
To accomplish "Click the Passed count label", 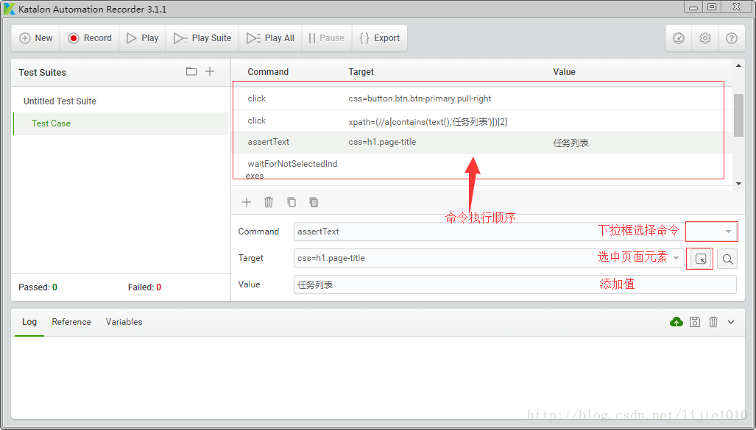I will pyautogui.click(x=38, y=287).
